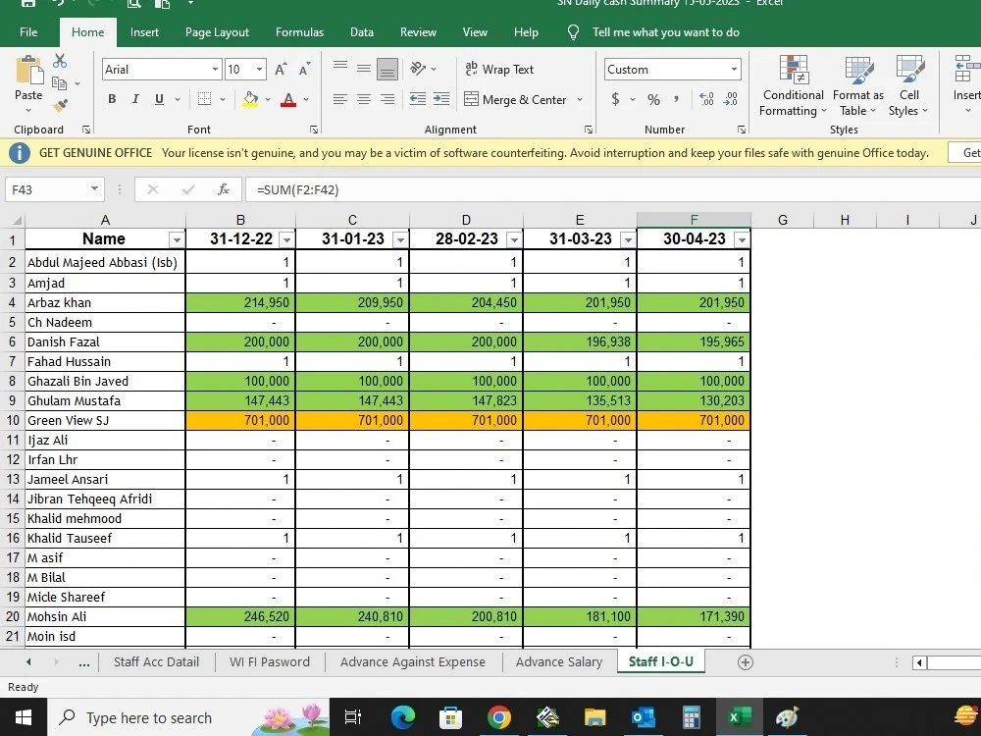
Task: Toggle italic formatting
Action: [x=134, y=98]
